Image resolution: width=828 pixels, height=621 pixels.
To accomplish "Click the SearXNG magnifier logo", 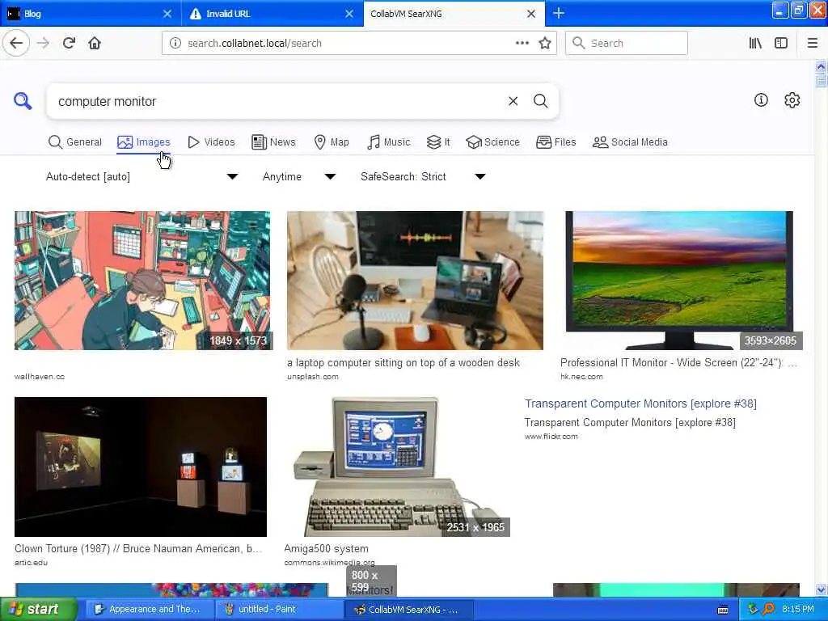I will click(x=23, y=100).
